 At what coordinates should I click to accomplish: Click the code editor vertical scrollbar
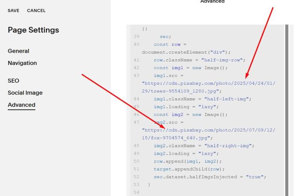(286, 108)
